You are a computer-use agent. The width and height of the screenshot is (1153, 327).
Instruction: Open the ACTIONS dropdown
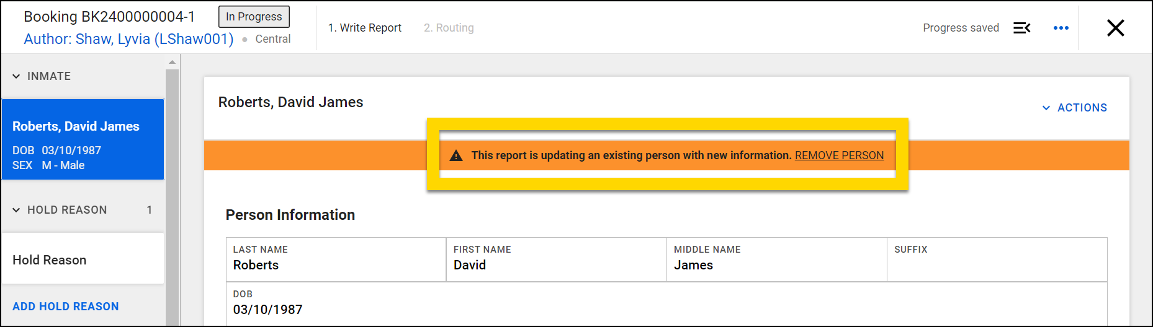pos(1075,108)
